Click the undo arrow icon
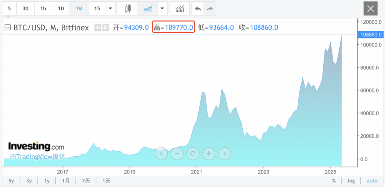This screenshot has width=385, height=187. click(x=198, y=9)
